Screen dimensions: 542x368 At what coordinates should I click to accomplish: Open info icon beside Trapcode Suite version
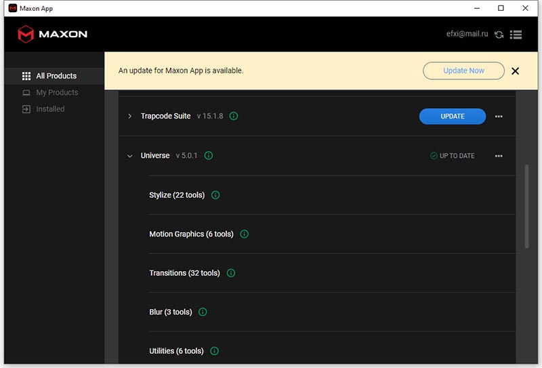pyautogui.click(x=234, y=116)
